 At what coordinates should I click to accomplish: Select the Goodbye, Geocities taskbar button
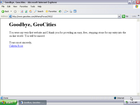(33, 103)
